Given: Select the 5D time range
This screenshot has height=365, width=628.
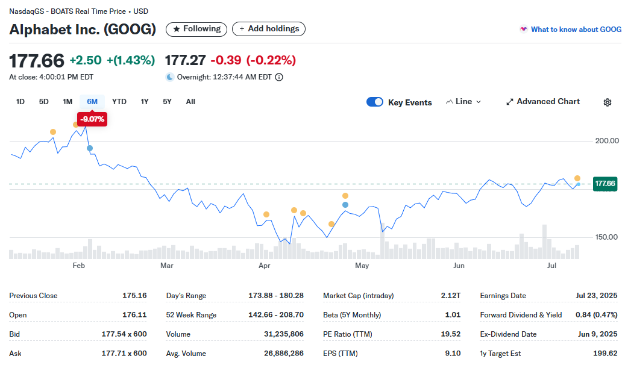Looking at the screenshot, I should point(43,102).
